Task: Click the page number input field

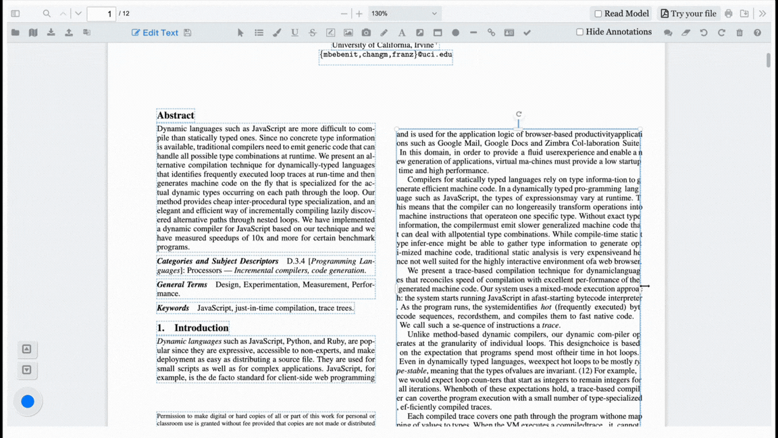Action: (101, 14)
